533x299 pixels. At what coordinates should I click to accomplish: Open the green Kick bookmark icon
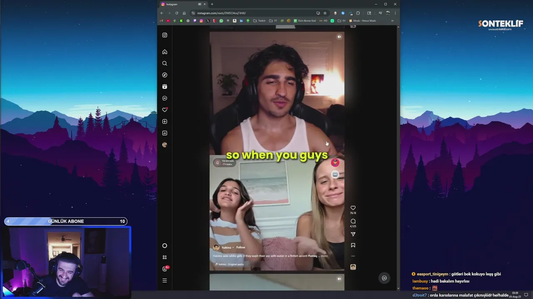tap(181, 21)
